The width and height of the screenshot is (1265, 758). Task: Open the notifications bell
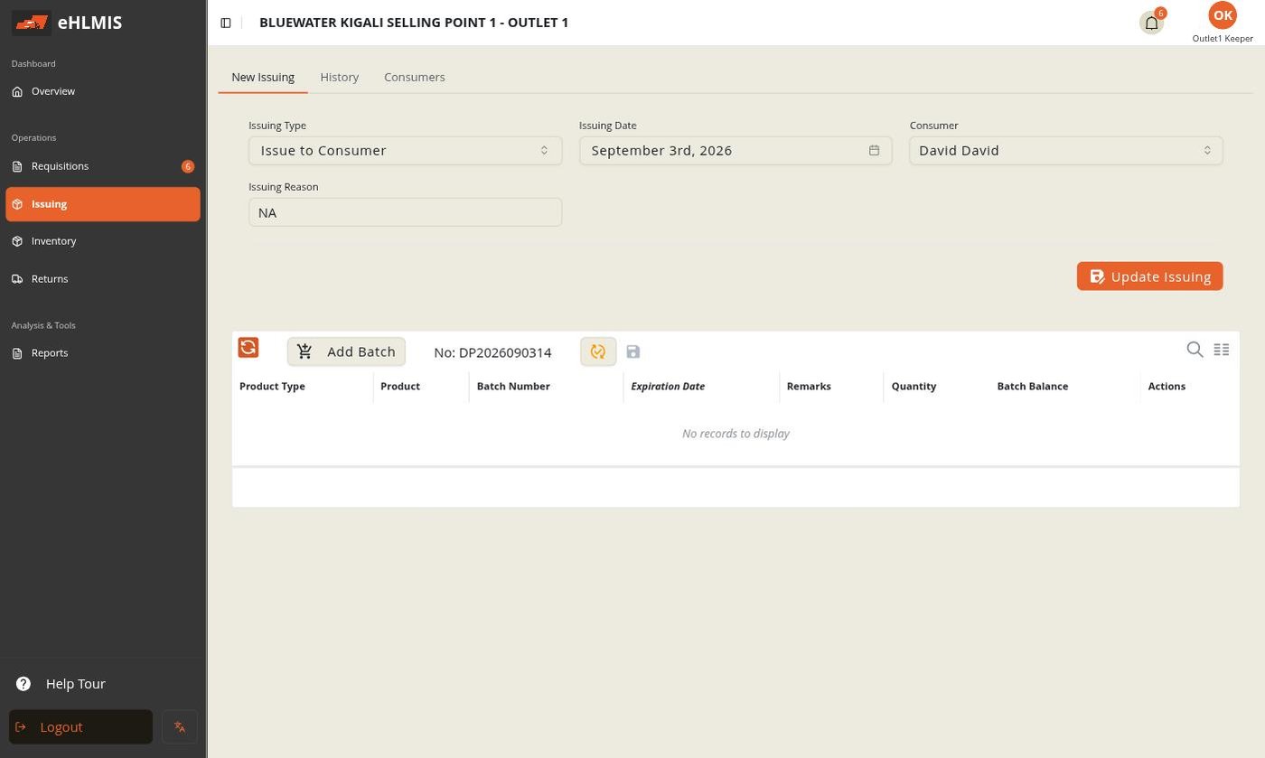(x=1151, y=23)
